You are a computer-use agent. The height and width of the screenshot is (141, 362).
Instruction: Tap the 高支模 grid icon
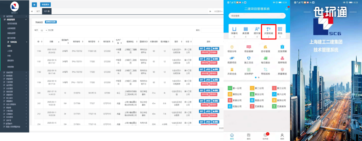pyautogui.click(x=246, y=29)
